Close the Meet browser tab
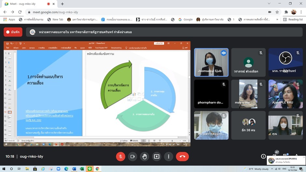The image size is (306, 172). coord(54,4)
